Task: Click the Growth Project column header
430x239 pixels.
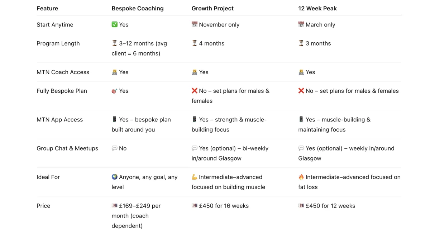Action: pyautogui.click(x=212, y=8)
